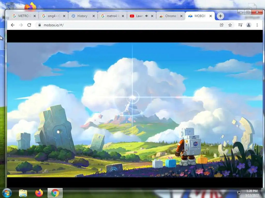
Task: Close the metro4 tab
Action: point(123,16)
